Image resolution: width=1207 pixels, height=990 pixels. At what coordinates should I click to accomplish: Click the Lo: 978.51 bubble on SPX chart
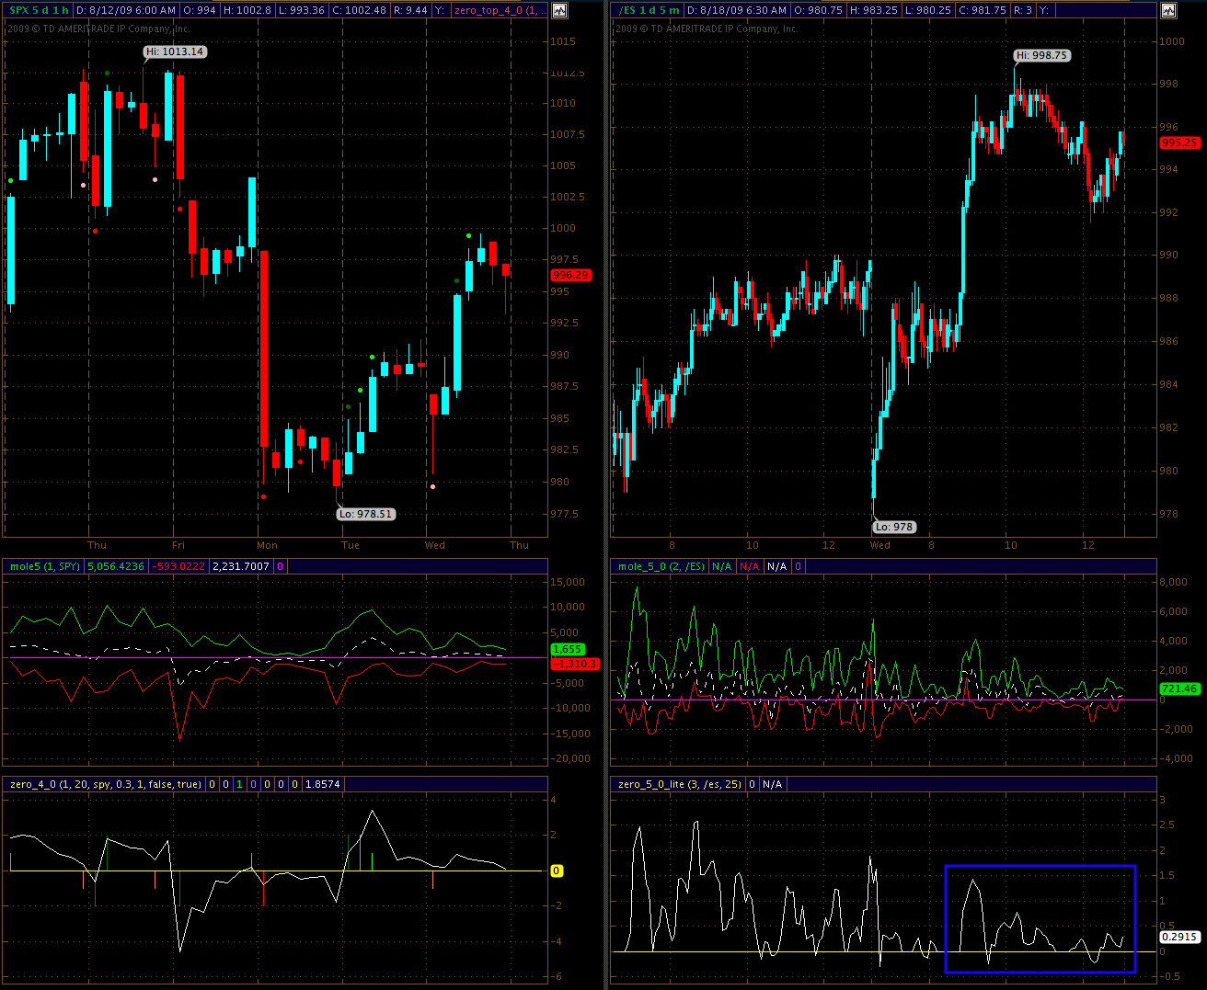[x=365, y=514]
